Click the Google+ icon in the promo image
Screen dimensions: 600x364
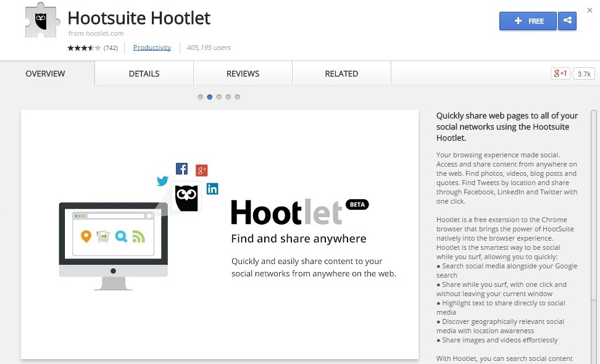pyautogui.click(x=202, y=170)
